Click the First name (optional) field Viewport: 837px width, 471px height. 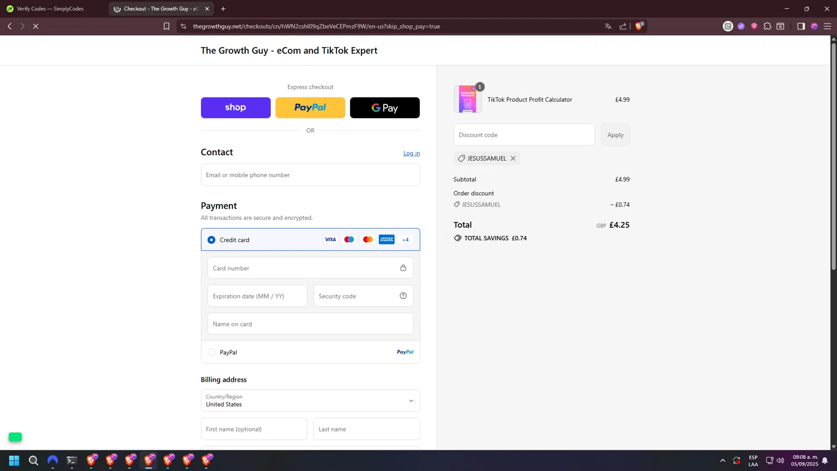coord(254,429)
